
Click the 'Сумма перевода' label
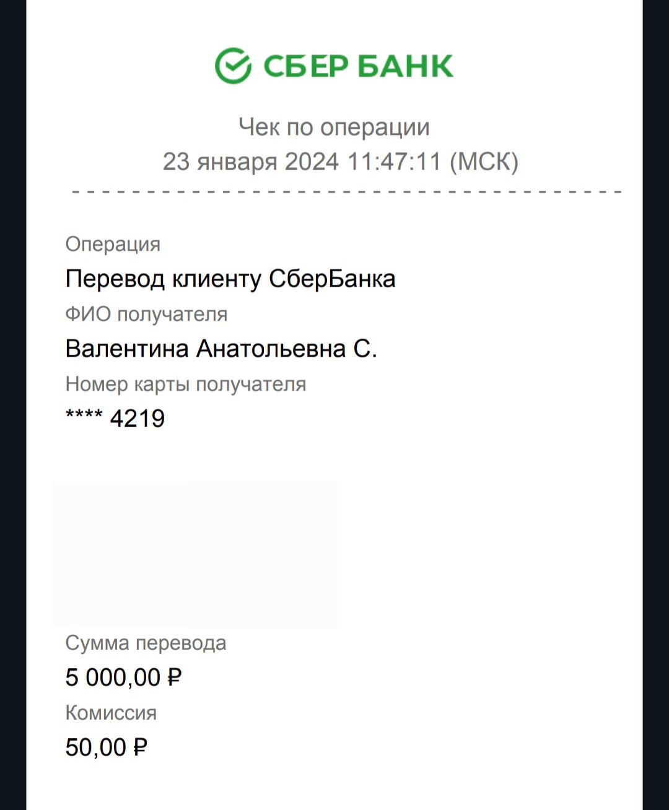[146, 643]
